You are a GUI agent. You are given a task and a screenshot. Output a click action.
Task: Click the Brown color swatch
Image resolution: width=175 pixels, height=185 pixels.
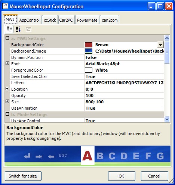[89, 45]
